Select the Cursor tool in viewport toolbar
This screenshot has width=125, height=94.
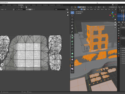point(72,16)
